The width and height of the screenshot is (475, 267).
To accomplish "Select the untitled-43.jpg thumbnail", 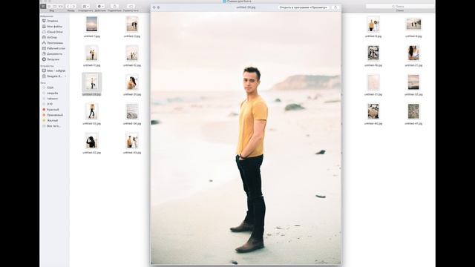I will pos(132,140).
